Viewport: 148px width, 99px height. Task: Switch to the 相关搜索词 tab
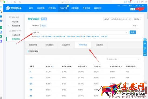(x=49, y=45)
